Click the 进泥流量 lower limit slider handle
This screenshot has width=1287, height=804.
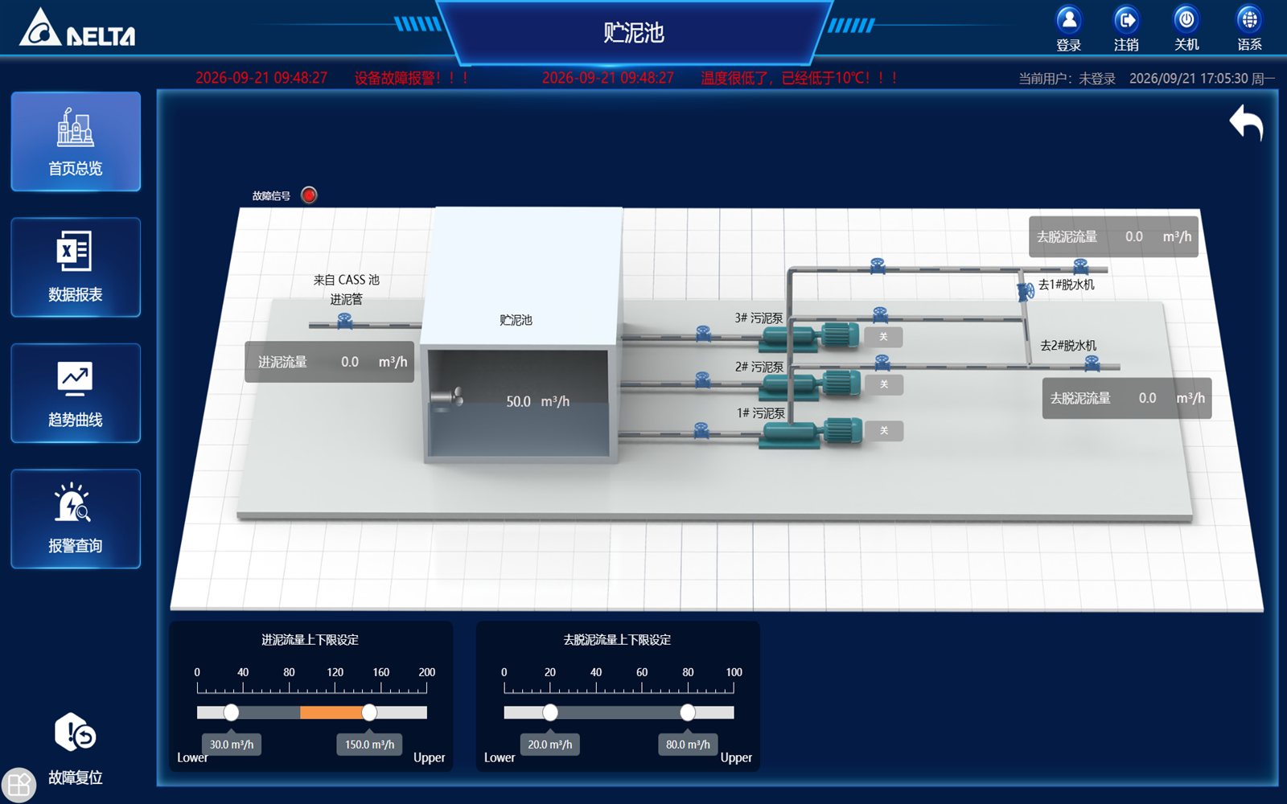231,712
